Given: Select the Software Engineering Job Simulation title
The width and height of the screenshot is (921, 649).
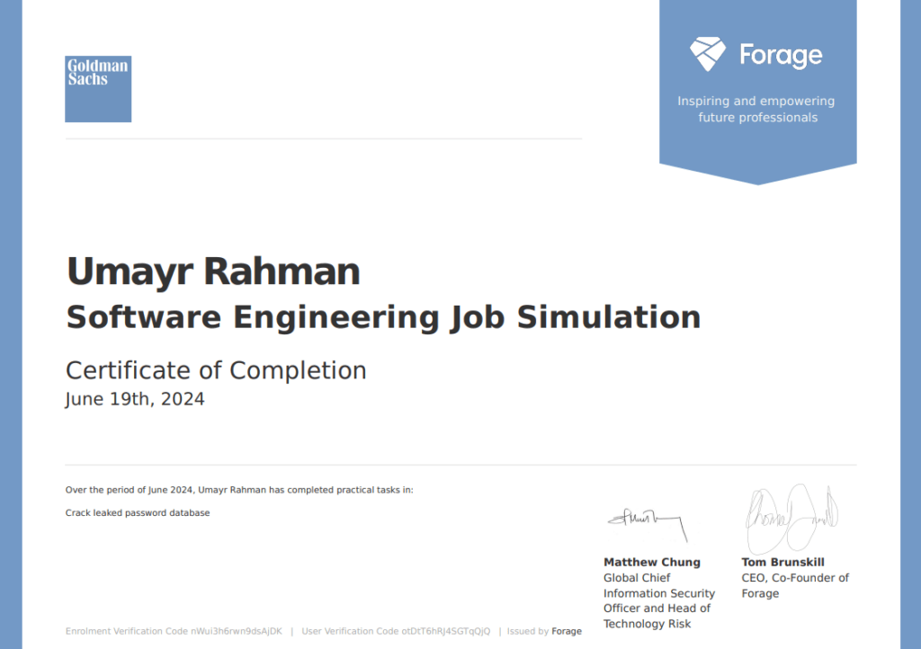Looking at the screenshot, I should pos(383,317).
